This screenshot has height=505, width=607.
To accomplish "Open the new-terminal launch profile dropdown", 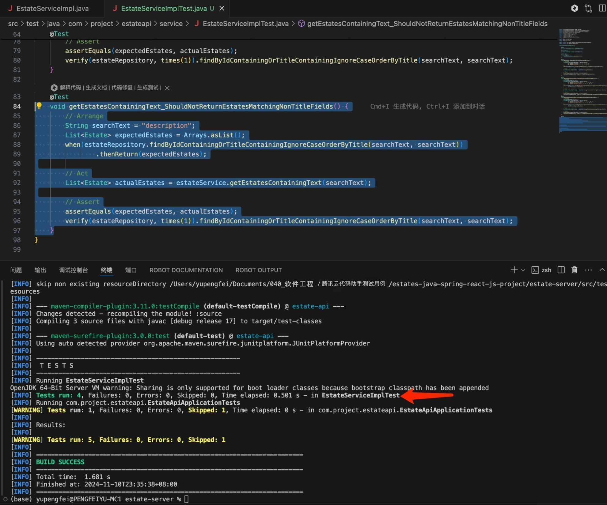I will 523,270.
